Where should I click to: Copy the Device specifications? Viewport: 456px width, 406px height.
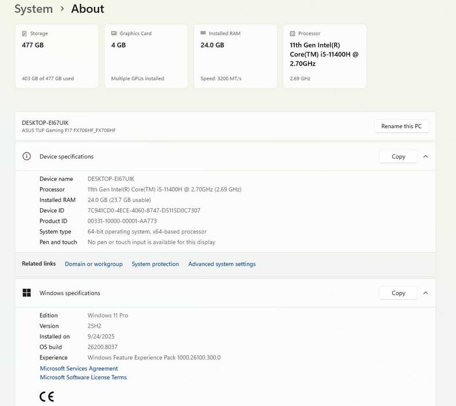point(398,157)
